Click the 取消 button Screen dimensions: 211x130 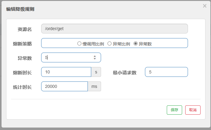tap(193, 110)
